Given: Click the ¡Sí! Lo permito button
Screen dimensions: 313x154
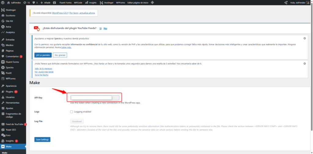Looking at the screenshot, I should coord(43,55).
